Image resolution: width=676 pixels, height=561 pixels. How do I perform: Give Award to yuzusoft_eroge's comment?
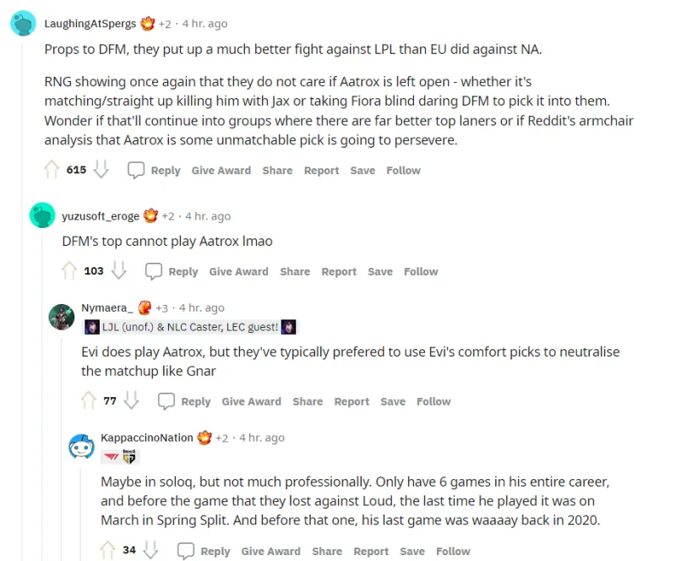click(239, 272)
